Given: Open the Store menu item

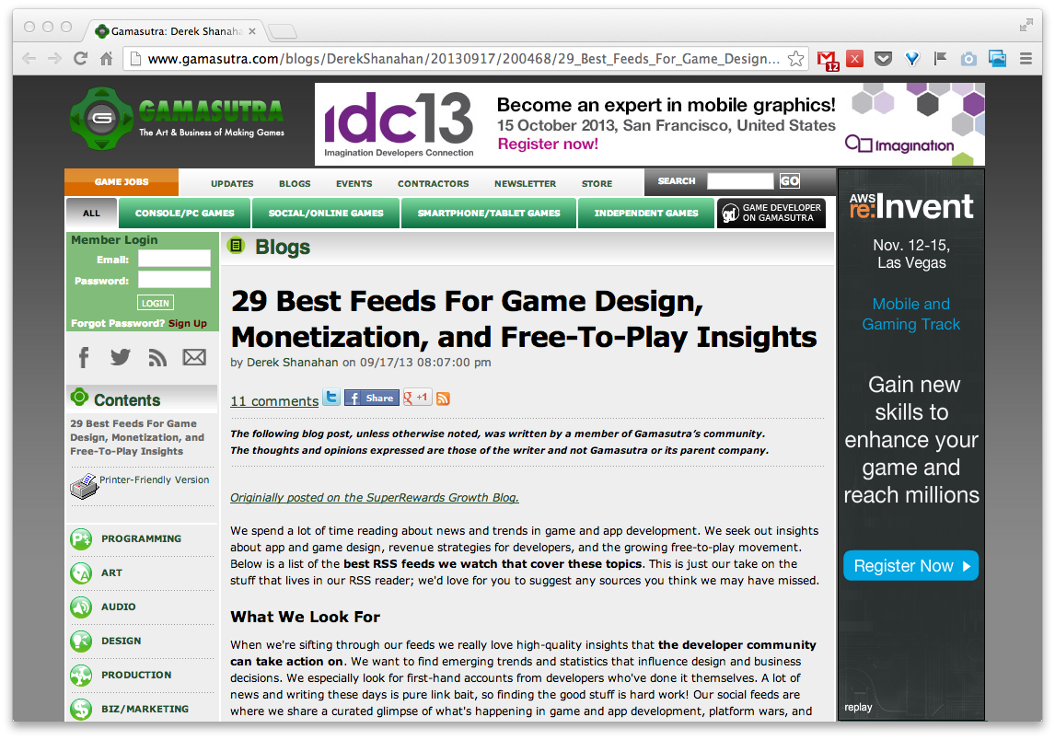Looking at the screenshot, I should point(597,184).
